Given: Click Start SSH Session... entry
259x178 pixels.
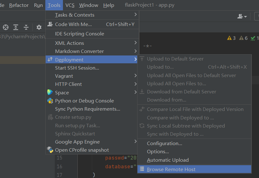Looking at the screenshot, I should tap(77, 68).
